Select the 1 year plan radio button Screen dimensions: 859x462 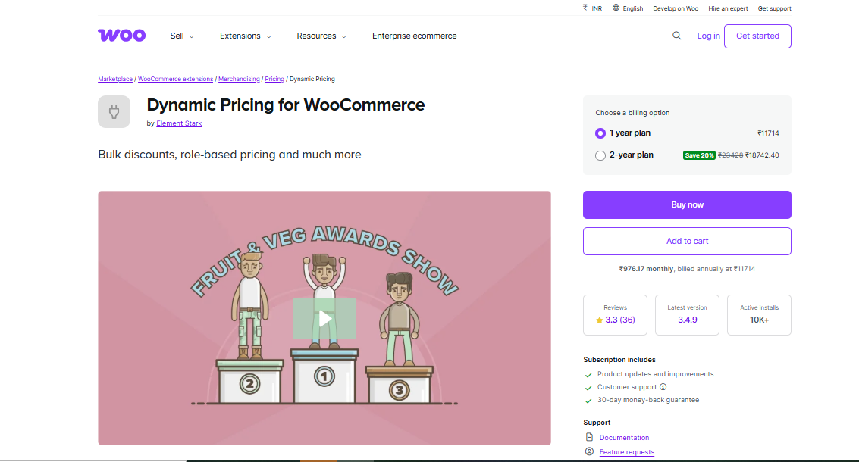point(600,133)
